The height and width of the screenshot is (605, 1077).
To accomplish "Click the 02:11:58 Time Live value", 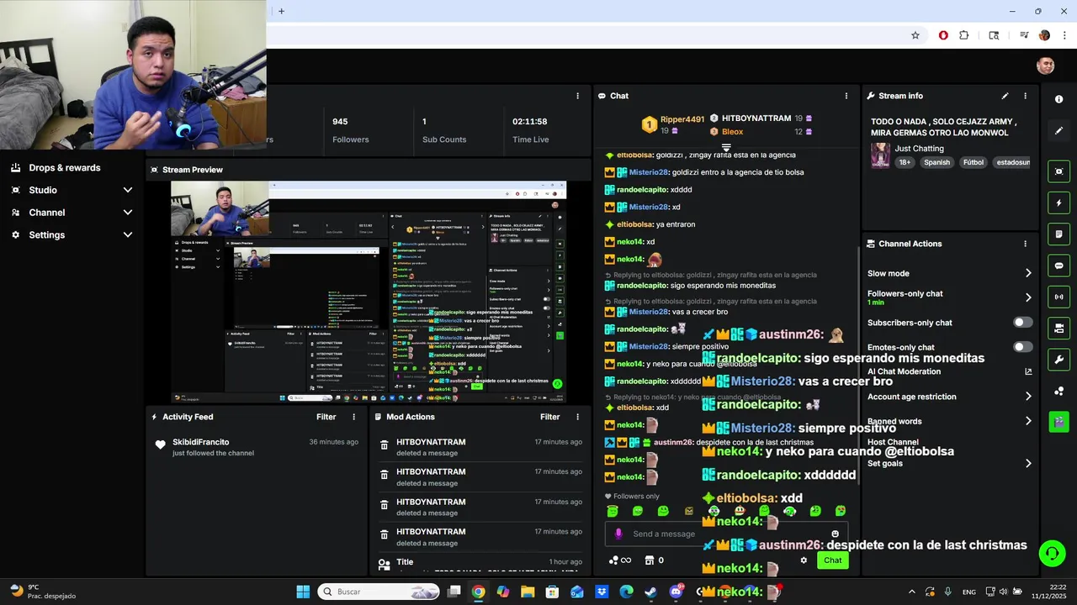I will (x=530, y=121).
